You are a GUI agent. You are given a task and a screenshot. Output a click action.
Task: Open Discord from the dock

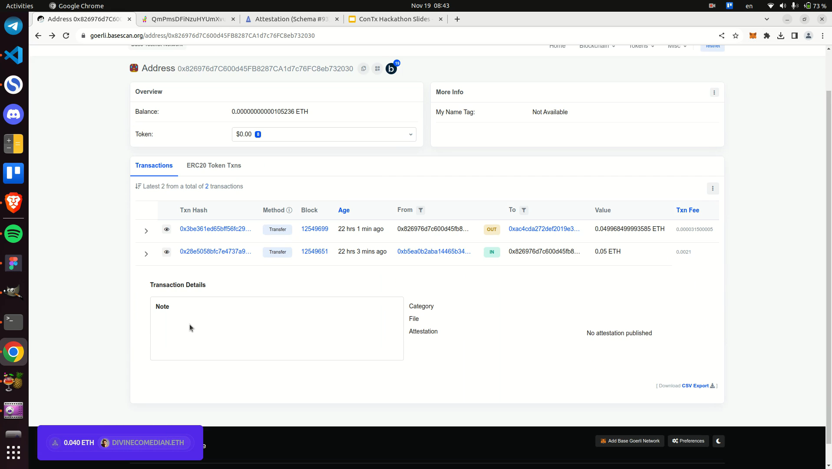pos(13,114)
